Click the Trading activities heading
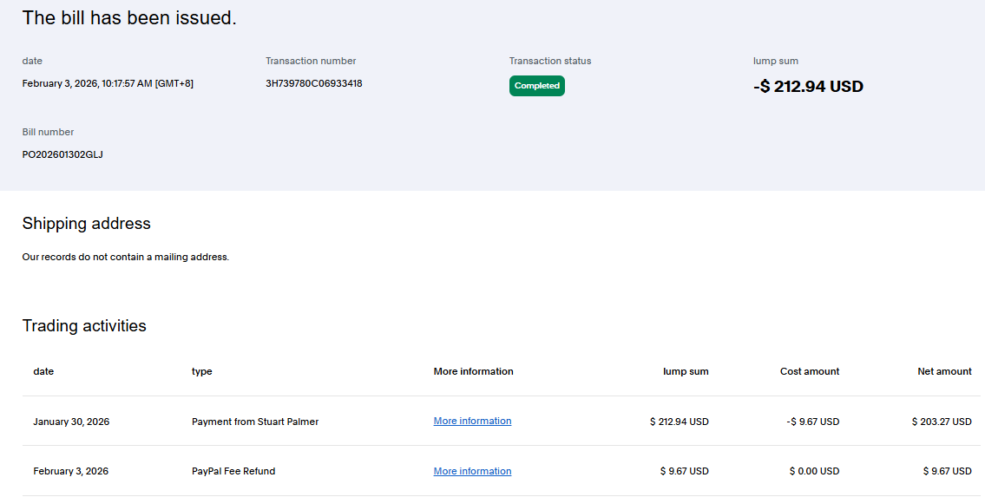 pos(84,326)
